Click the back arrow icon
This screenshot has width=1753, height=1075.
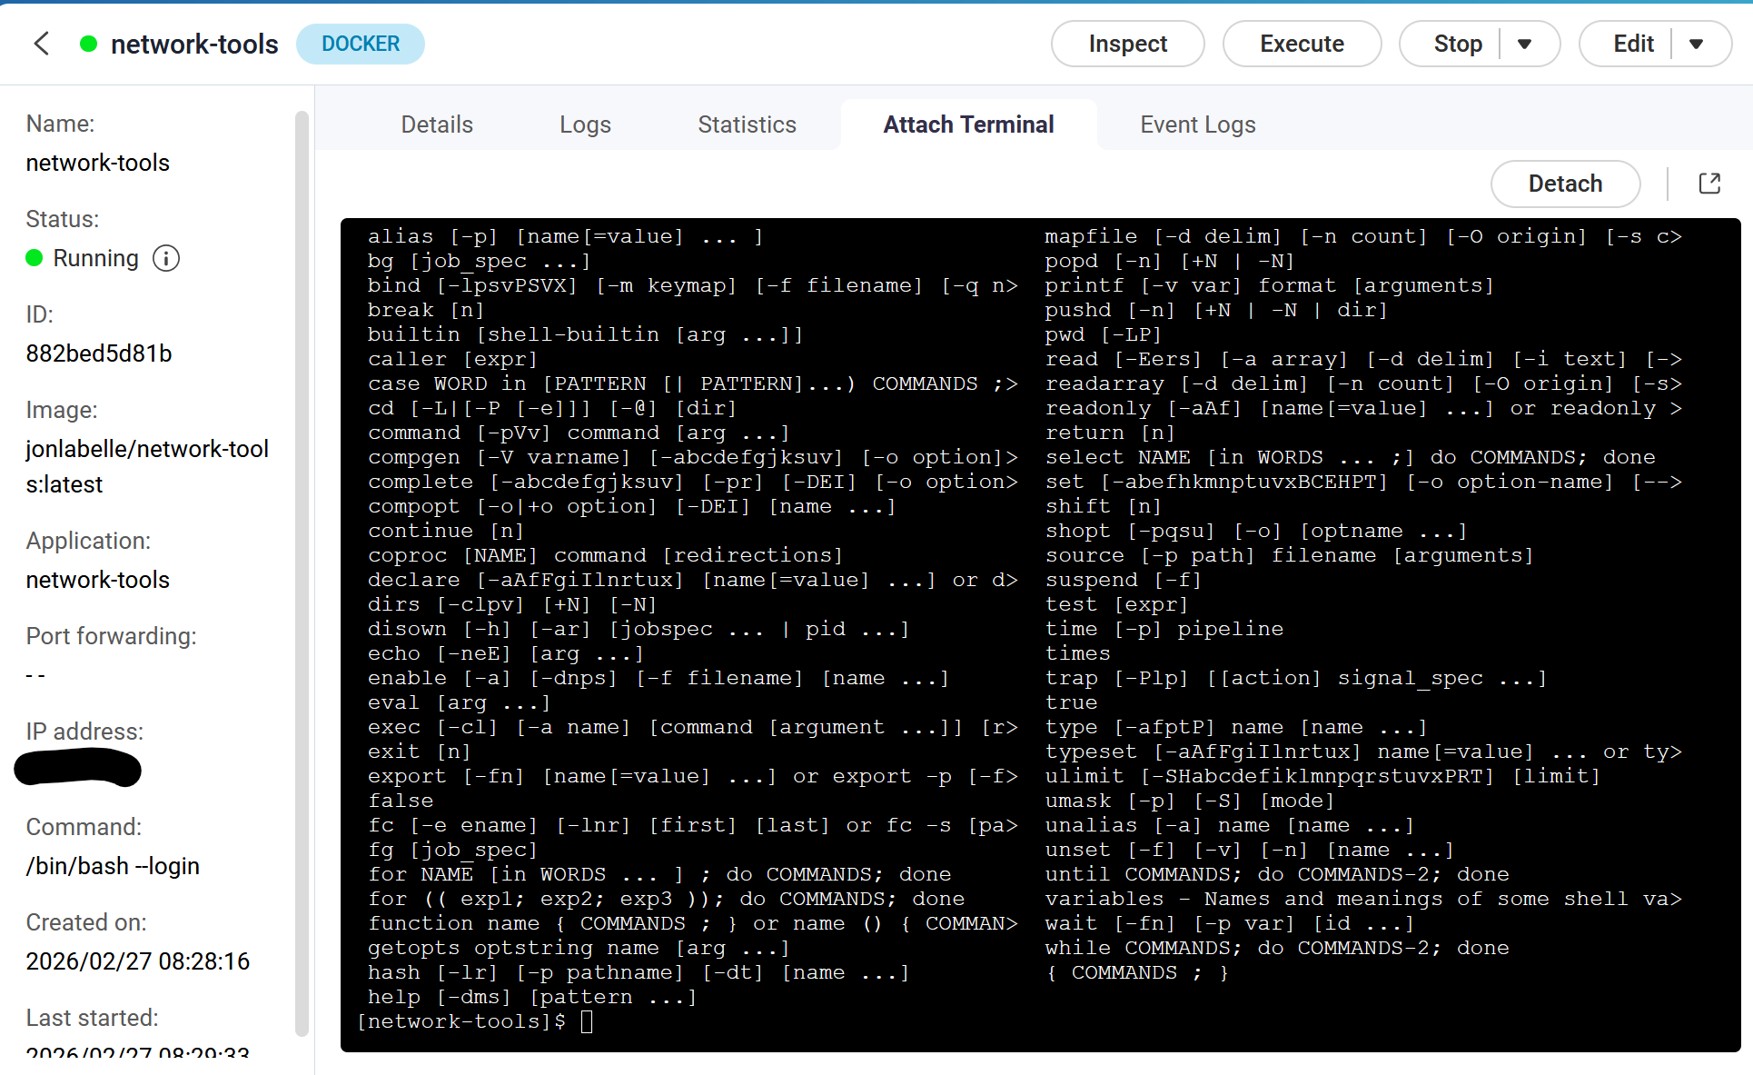(42, 44)
